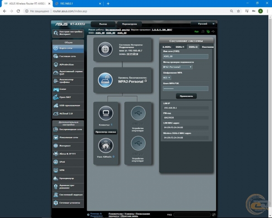Screen dimensions: 272x218
Task: Click the Применить apply button
Action: [x=186, y=96]
